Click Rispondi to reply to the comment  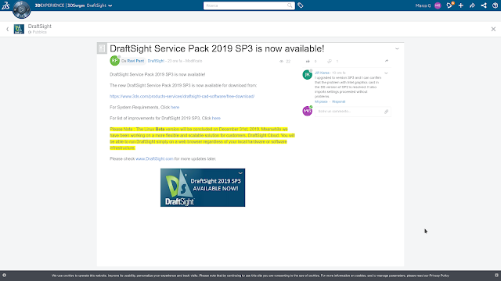pyautogui.click(x=338, y=101)
